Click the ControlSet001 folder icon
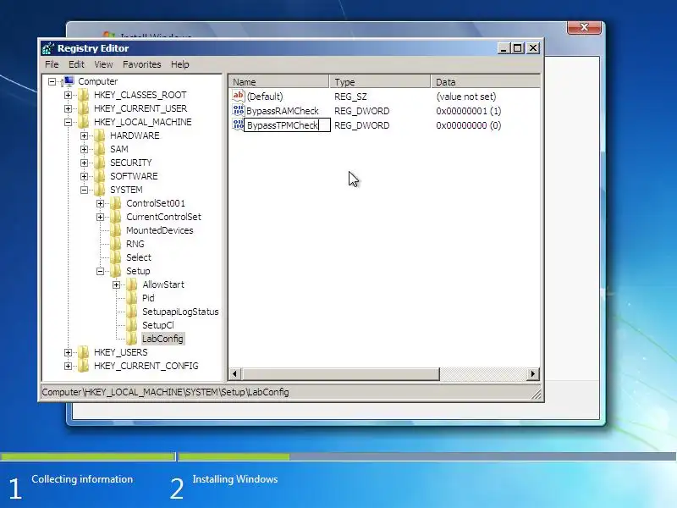This screenshot has height=508, width=677. pyautogui.click(x=116, y=203)
